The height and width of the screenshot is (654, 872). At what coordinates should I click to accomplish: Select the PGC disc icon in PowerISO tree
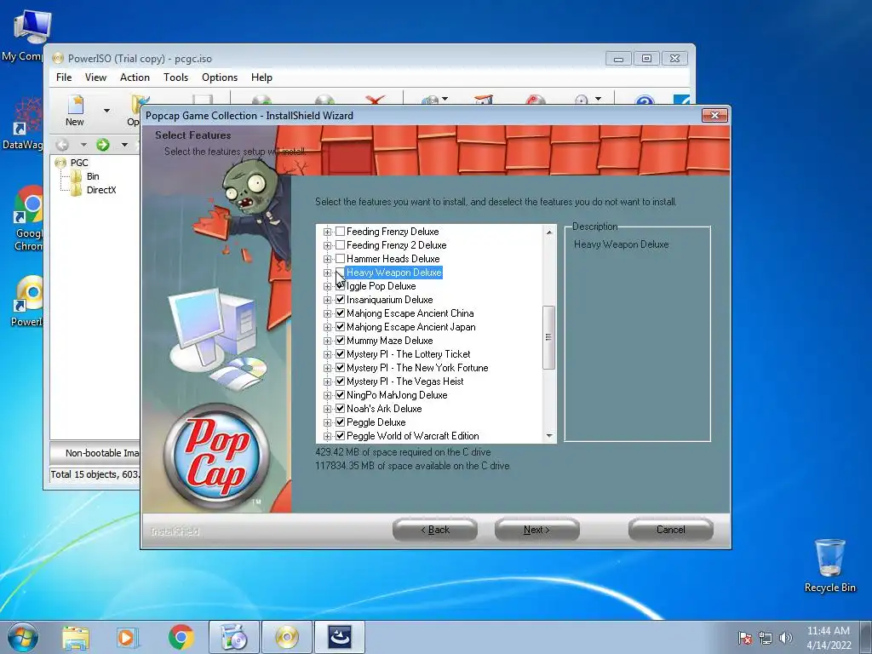click(60, 163)
